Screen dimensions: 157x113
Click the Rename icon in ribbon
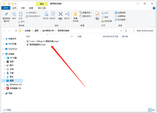67,16
